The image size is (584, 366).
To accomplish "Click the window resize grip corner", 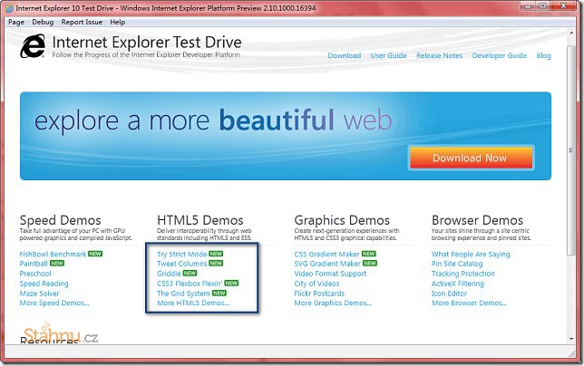I will click(x=571, y=353).
